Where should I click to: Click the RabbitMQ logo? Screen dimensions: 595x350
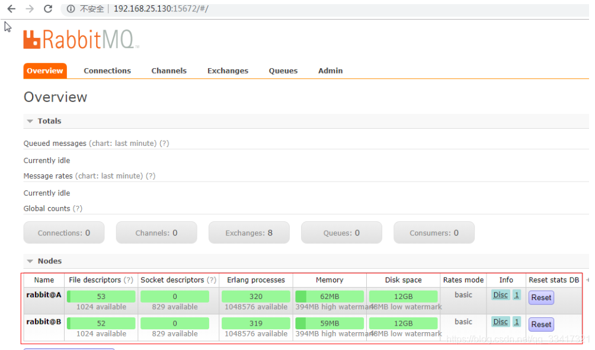(81, 40)
